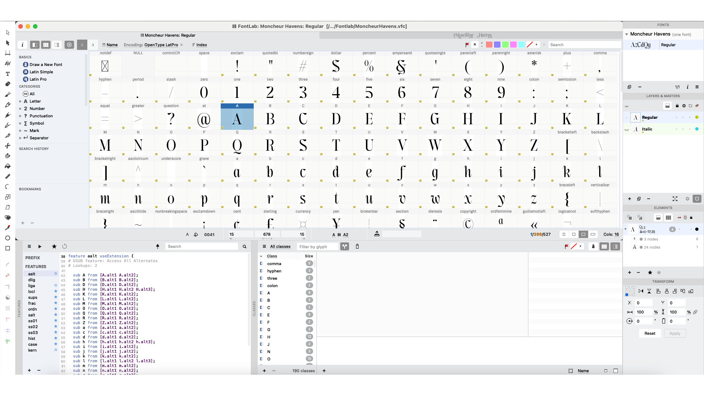Click the clipboard icon in Classes toolbar
The width and height of the screenshot is (704, 396).
tap(357, 246)
